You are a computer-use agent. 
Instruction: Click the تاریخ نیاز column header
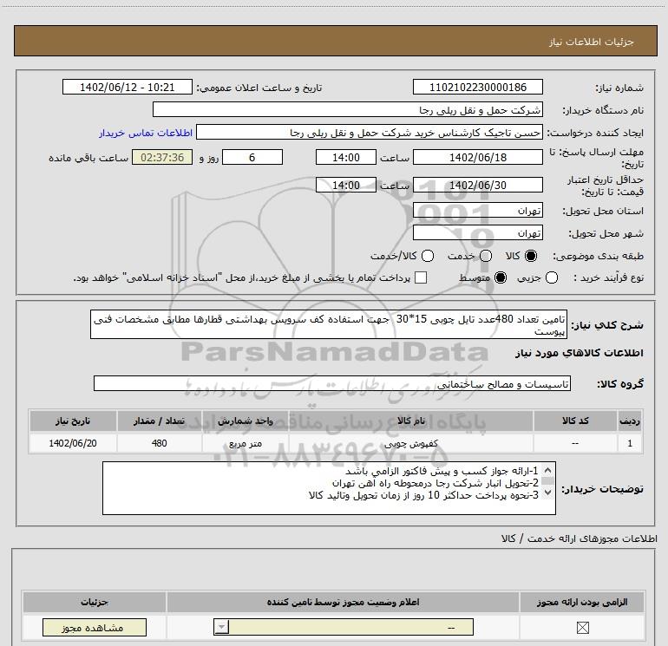click(x=73, y=421)
